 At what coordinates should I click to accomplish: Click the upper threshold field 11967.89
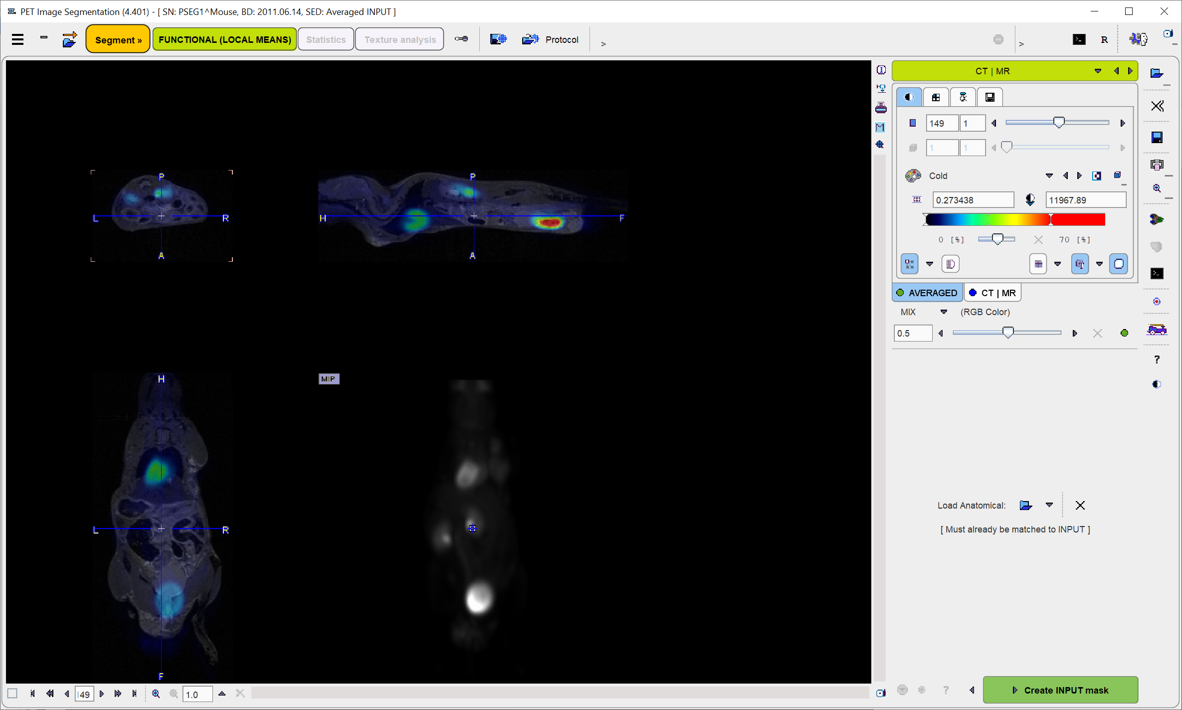click(x=1086, y=200)
